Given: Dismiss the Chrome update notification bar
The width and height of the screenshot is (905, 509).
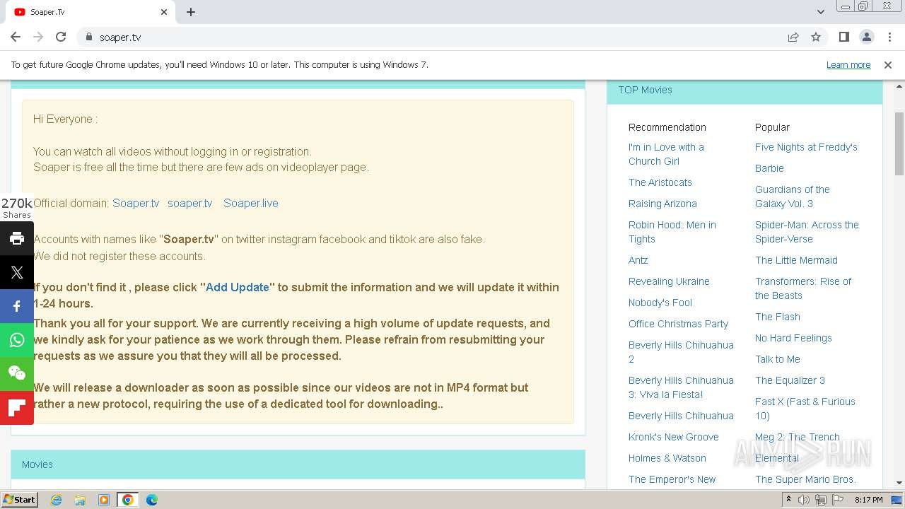Looking at the screenshot, I should 888,64.
